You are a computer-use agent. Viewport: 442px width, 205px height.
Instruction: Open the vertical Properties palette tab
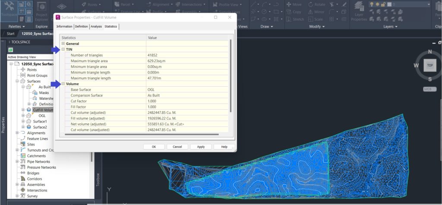coord(3,125)
